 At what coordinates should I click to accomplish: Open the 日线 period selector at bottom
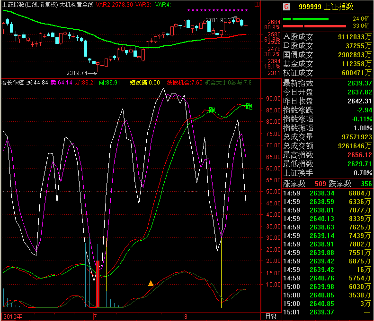coord(270,316)
